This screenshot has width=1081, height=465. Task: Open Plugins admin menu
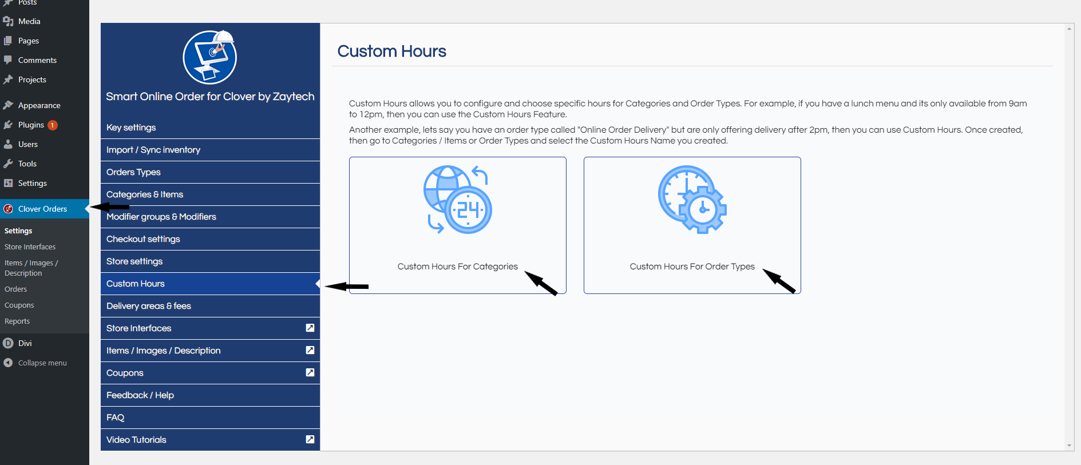click(31, 125)
